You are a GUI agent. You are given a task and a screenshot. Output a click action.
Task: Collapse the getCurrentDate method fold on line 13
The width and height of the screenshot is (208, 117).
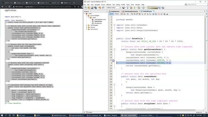click(x=114, y=49)
